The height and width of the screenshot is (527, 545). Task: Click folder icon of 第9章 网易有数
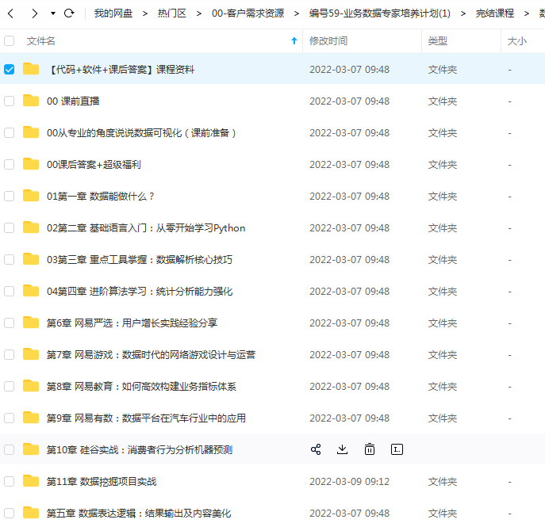[31, 418]
